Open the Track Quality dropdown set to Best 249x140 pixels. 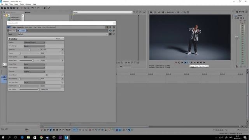[x=35, y=57]
